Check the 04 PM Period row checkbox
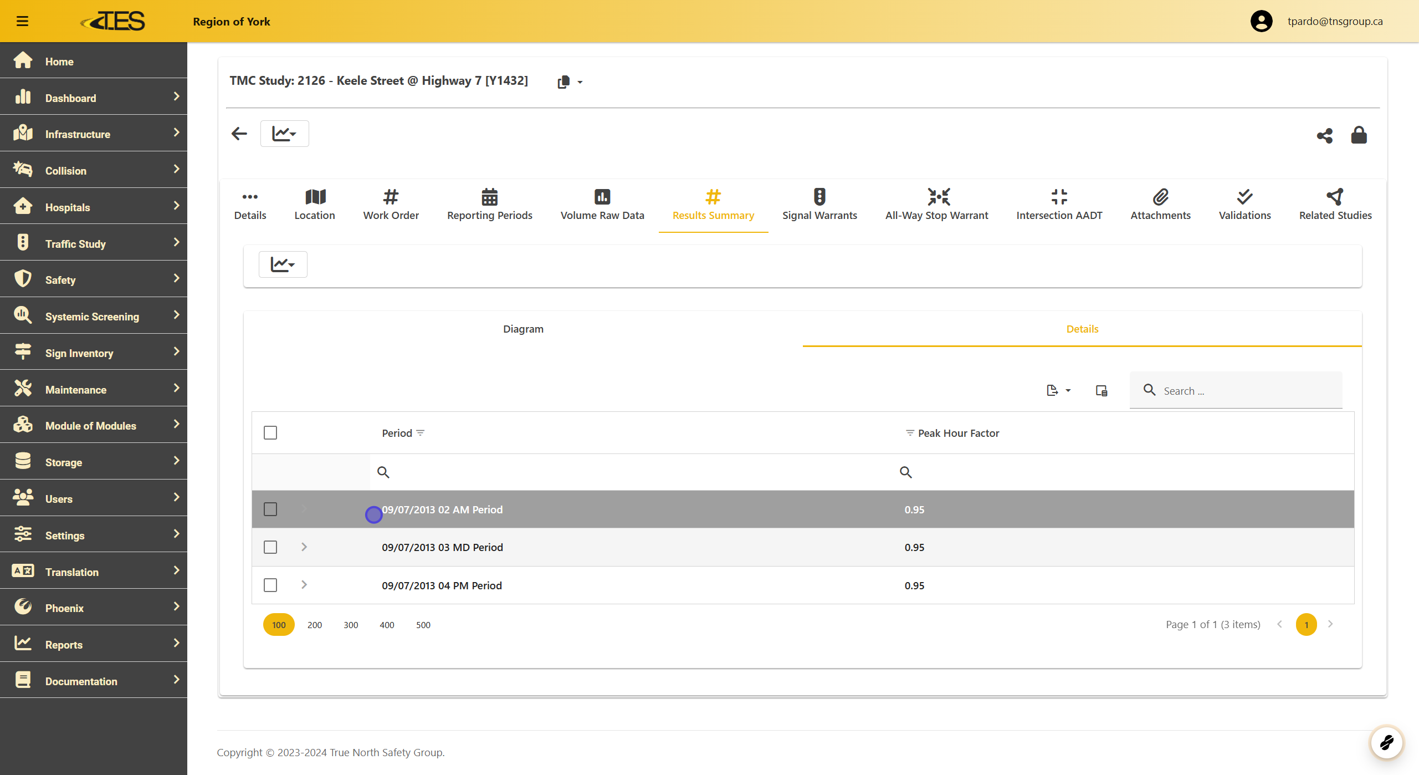 [x=270, y=585]
